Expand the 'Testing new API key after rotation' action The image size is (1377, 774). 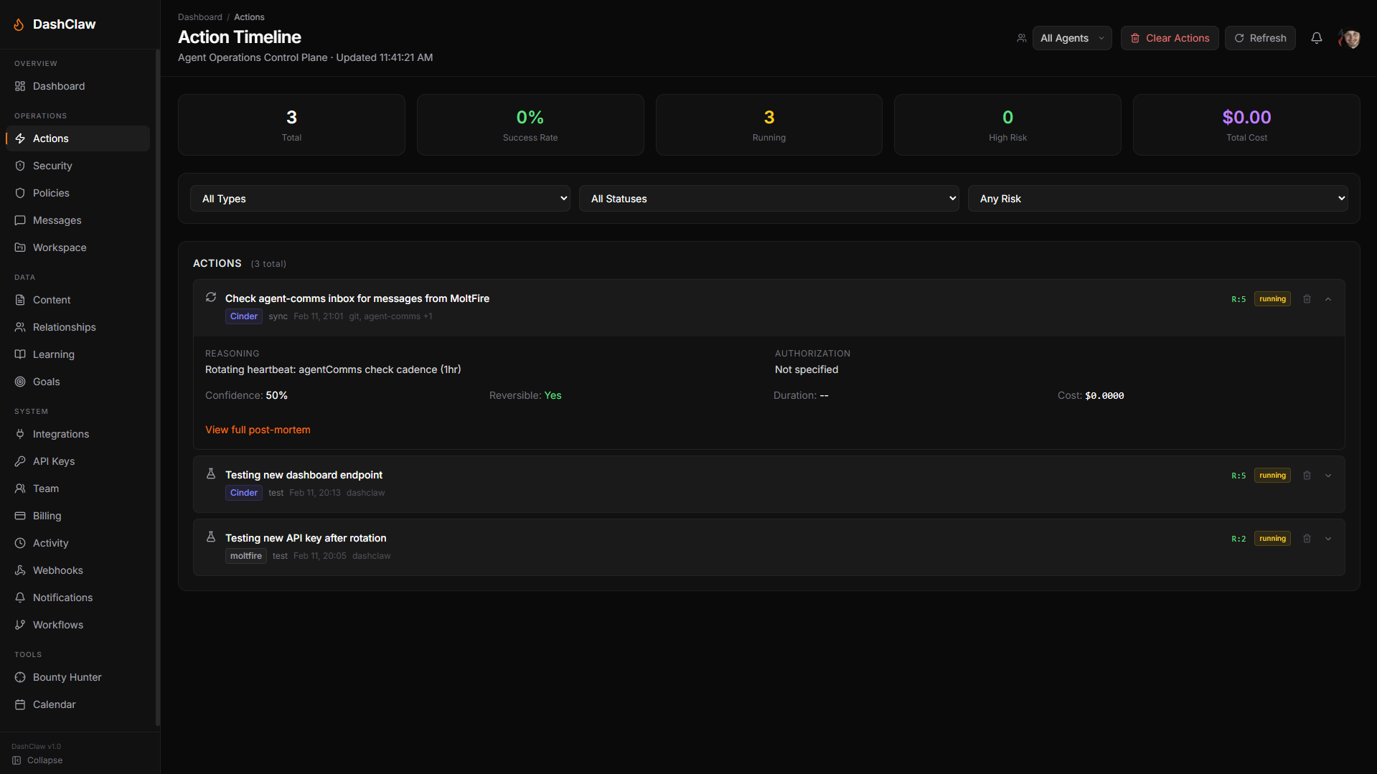tap(1328, 539)
